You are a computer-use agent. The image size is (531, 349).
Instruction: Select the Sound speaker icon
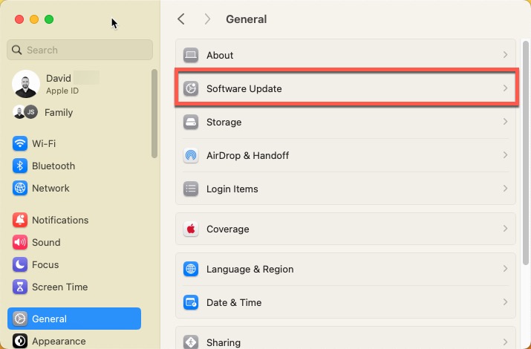tap(20, 242)
